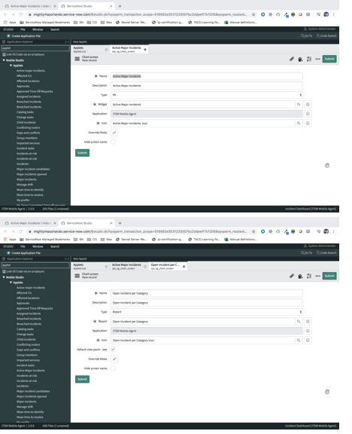The image size is (352, 434).
Task: Click header Submit button in bottom window
Action: (x=329, y=276)
